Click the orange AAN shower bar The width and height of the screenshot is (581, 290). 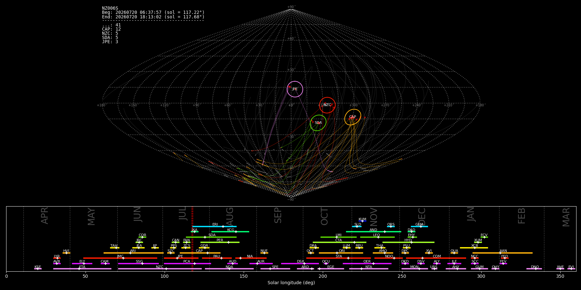[503, 253]
